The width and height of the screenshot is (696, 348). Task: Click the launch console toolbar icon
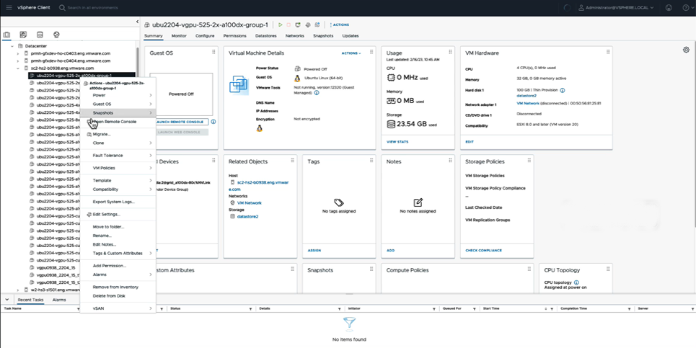(x=298, y=24)
